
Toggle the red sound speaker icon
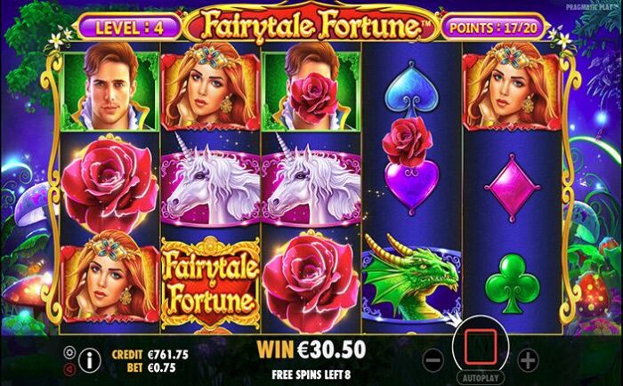click(69, 369)
